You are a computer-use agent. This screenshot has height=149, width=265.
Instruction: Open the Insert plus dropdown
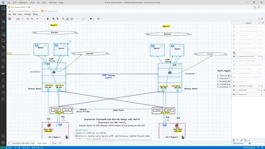(x=92, y=19)
